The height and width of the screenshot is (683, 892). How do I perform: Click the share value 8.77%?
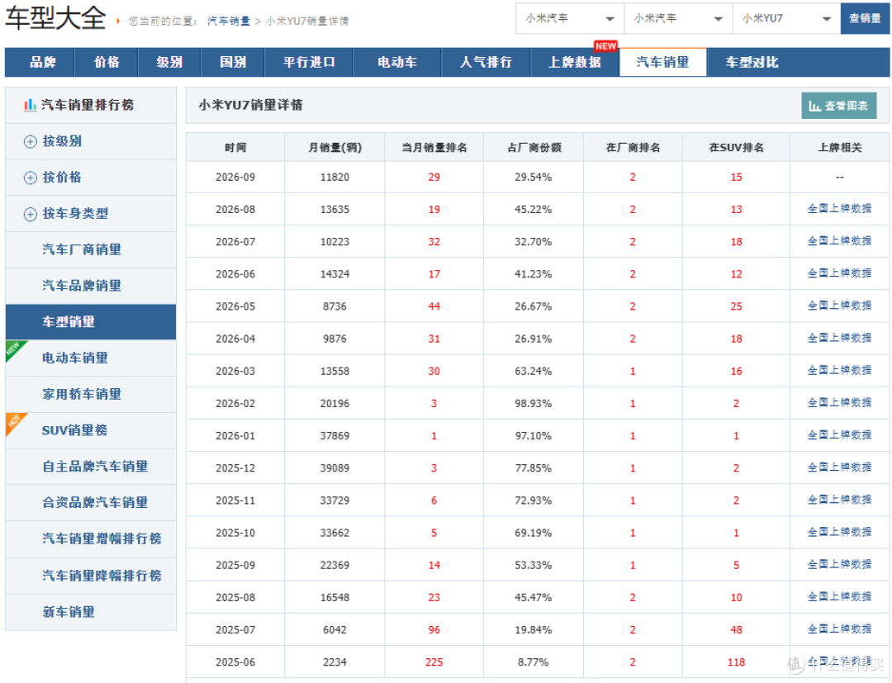click(x=533, y=662)
